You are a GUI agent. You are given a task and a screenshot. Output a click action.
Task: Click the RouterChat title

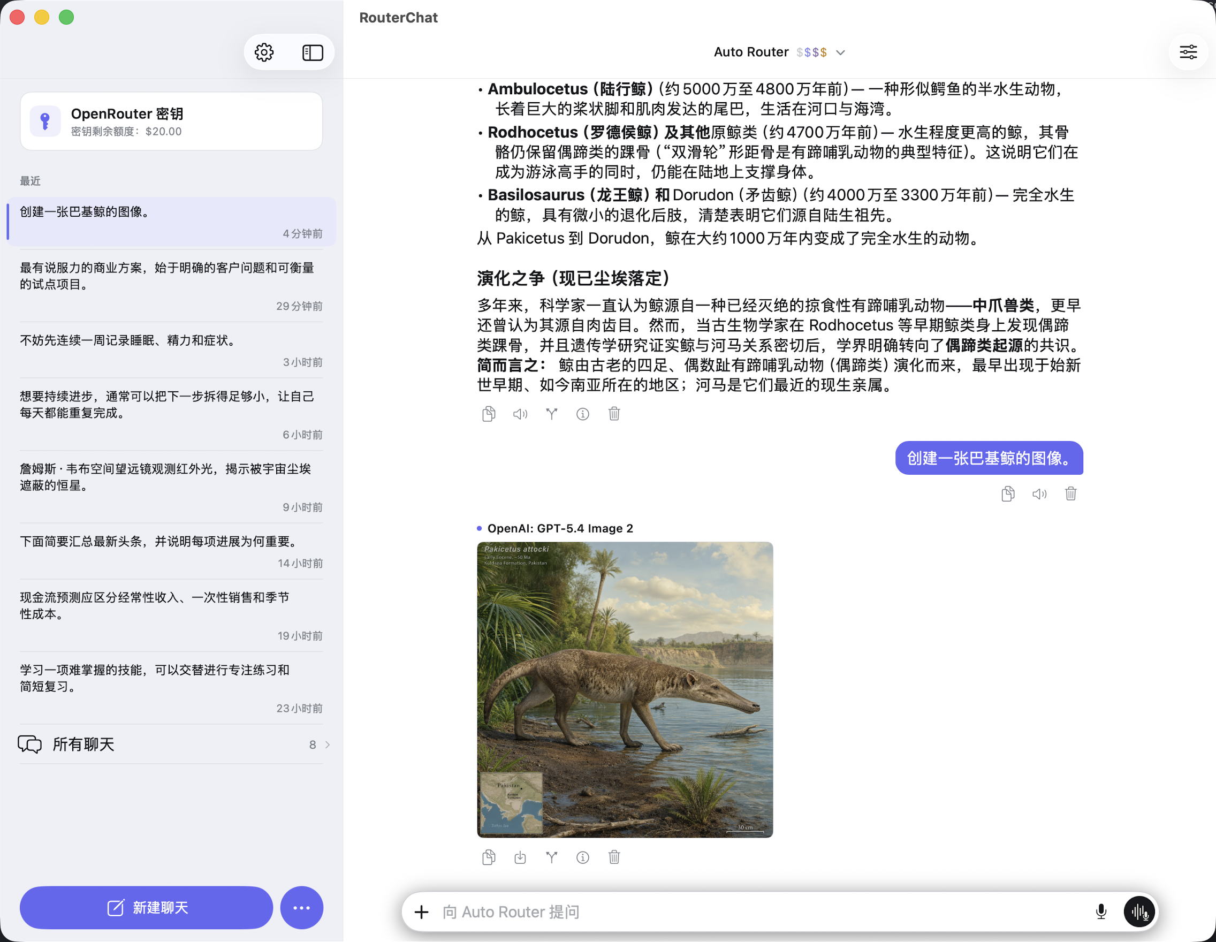[399, 18]
